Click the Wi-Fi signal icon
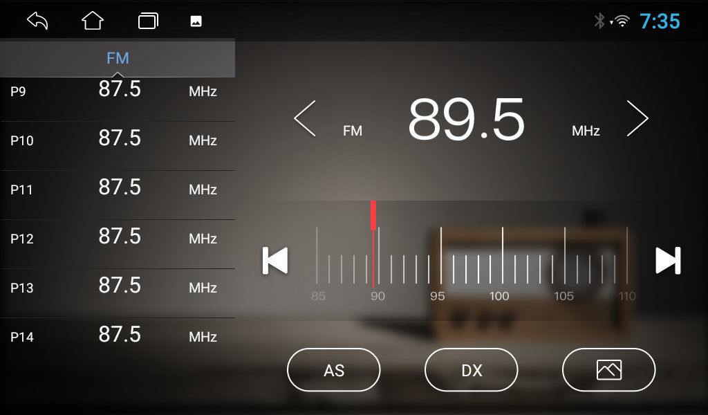This screenshot has height=415, width=708. click(622, 21)
